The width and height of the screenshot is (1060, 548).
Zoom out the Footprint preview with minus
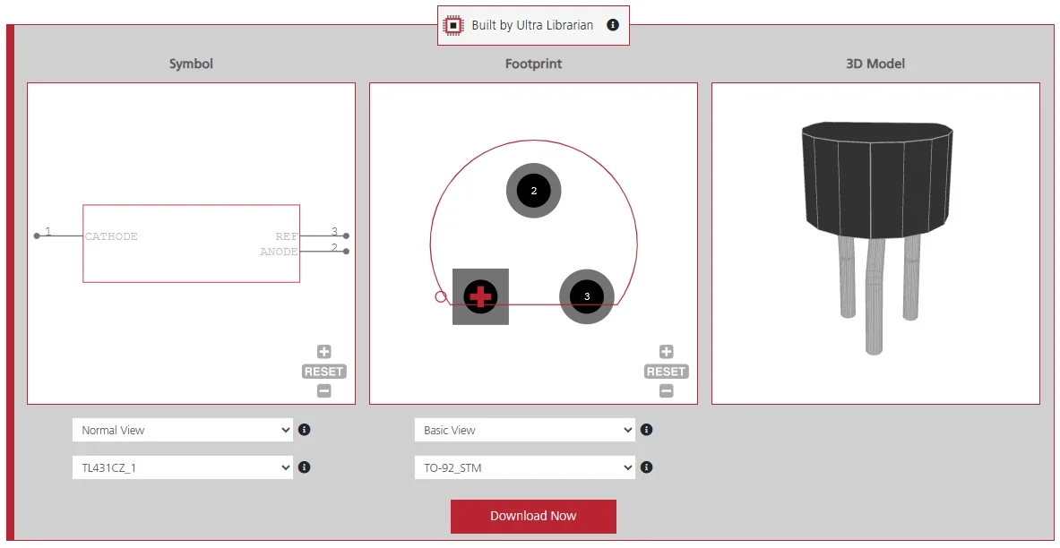pyautogui.click(x=666, y=390)
